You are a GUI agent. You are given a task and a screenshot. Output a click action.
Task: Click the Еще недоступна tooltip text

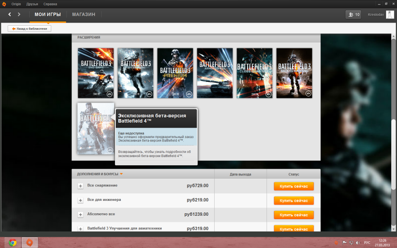(x=131, y=133)
